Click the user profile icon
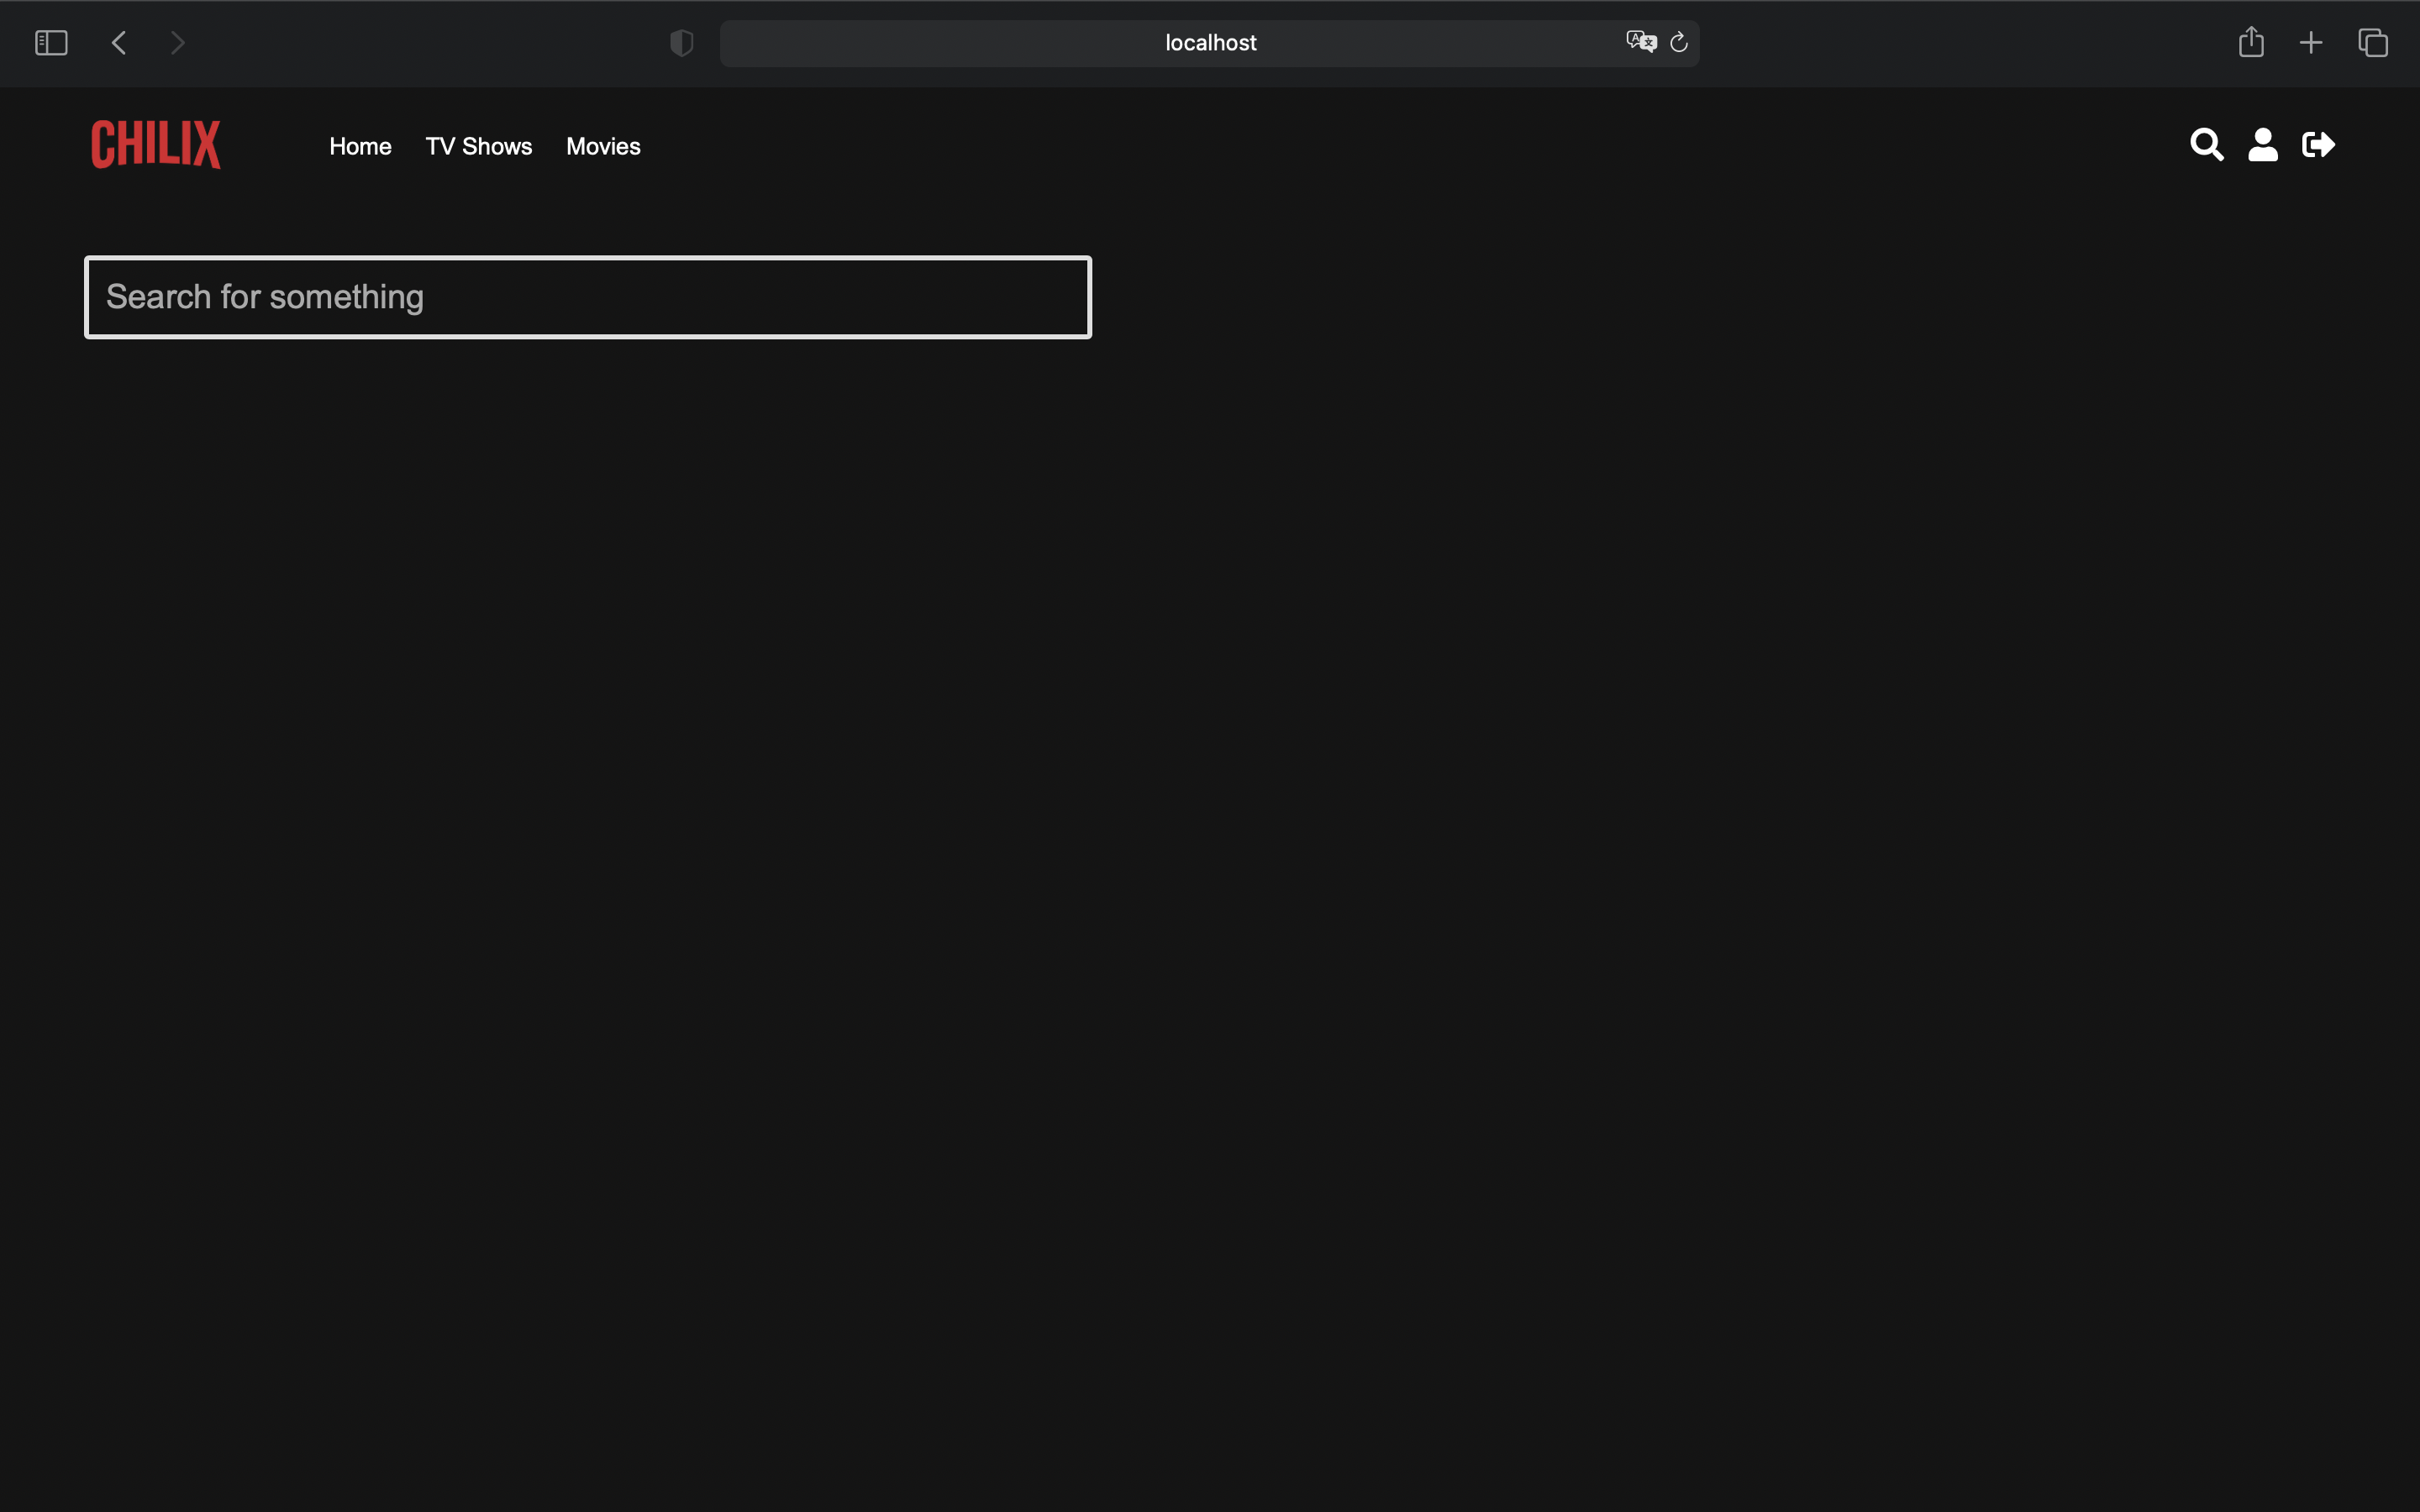Screen dimensions: 2420x1512 coord(2263,144)
